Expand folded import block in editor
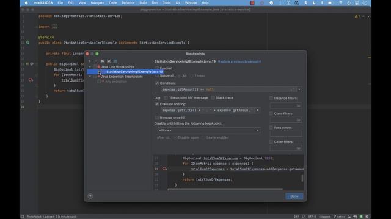The image size is (391, 219). pyautogui.click(x=54, y=27)
